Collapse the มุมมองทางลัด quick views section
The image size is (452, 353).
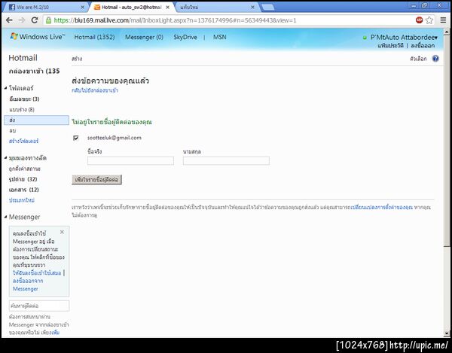pyautogui.click(x=6, y=158)
